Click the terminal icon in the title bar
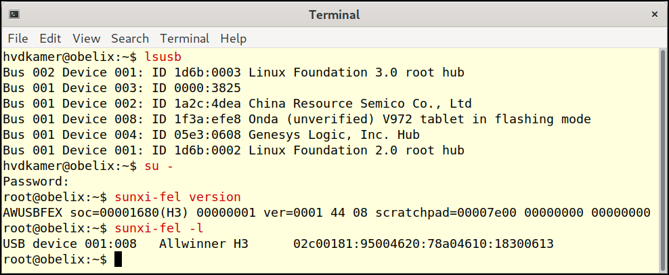 tap(14, 14)
